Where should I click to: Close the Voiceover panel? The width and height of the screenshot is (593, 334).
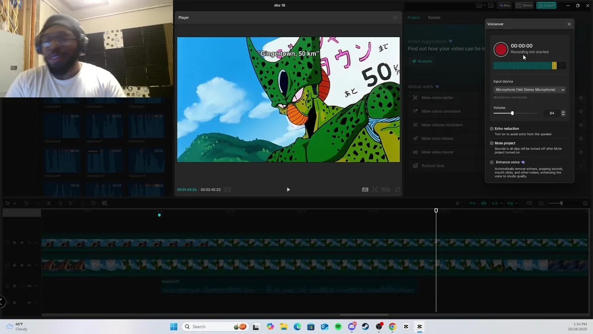coord(569,24)
